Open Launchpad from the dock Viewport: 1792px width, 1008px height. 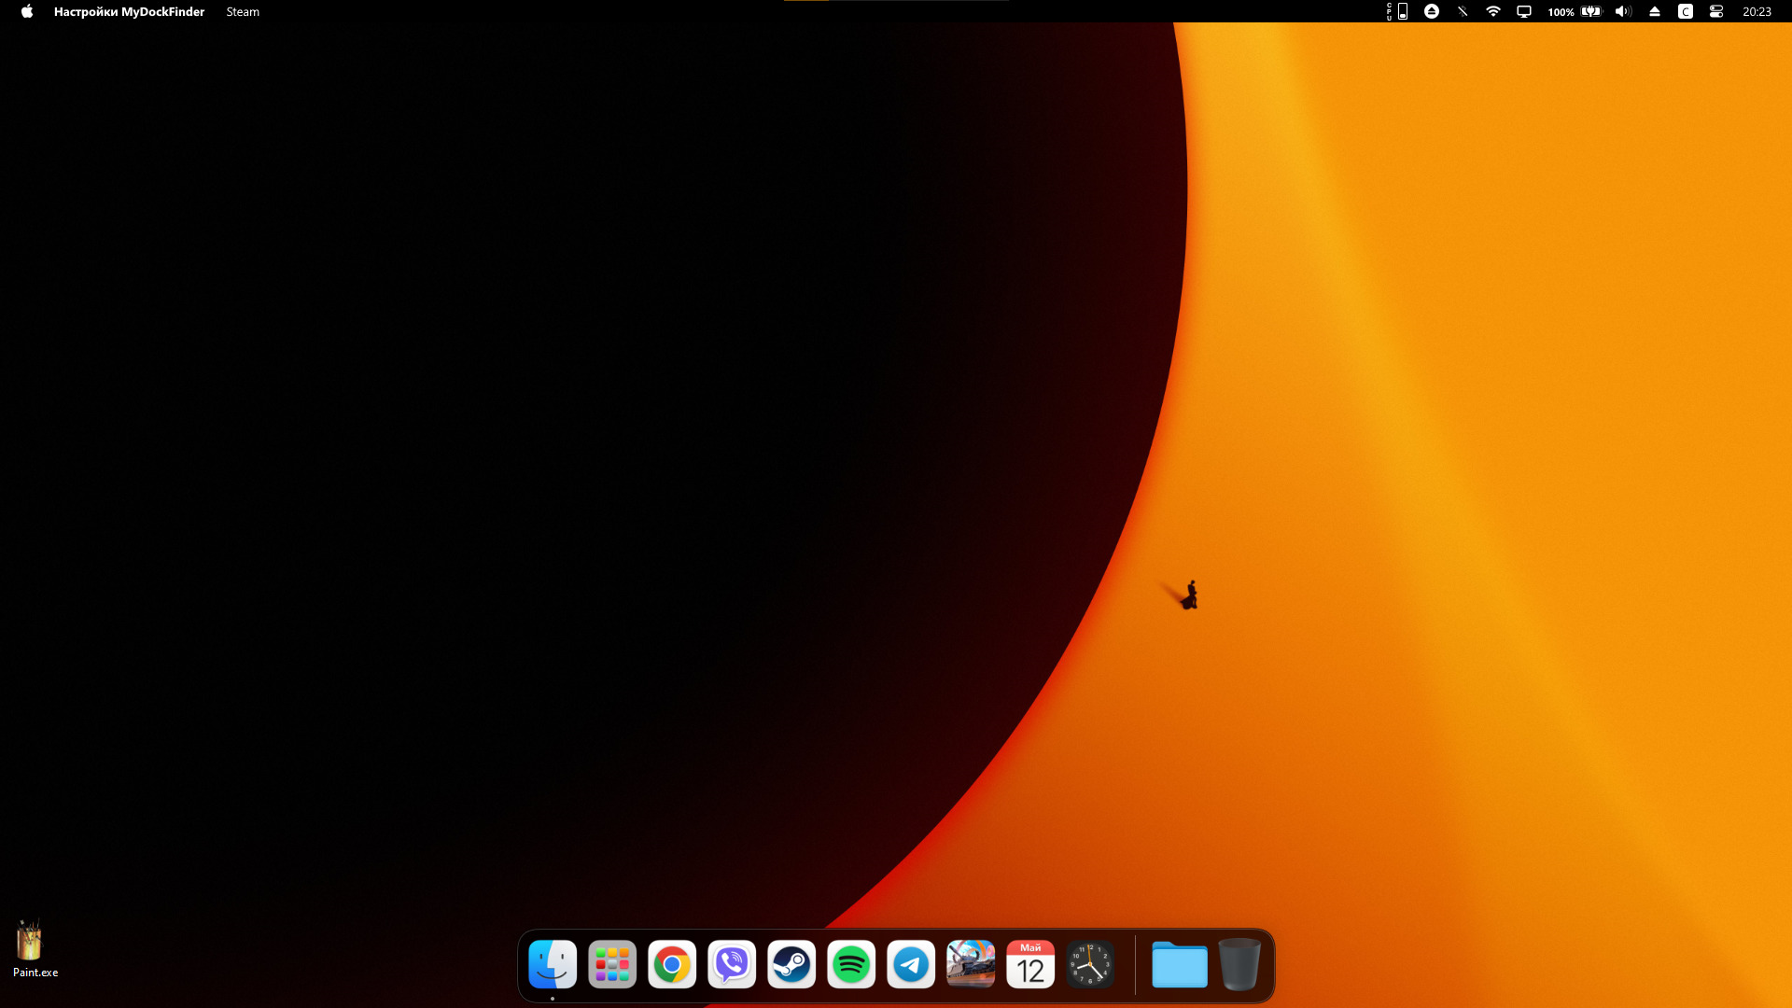[612, 964]
